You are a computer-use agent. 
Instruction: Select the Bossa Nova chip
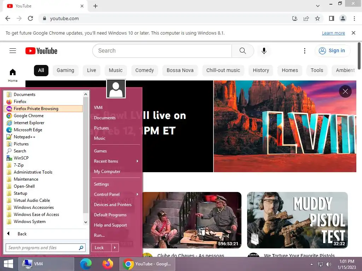click(x=180, y=70)
